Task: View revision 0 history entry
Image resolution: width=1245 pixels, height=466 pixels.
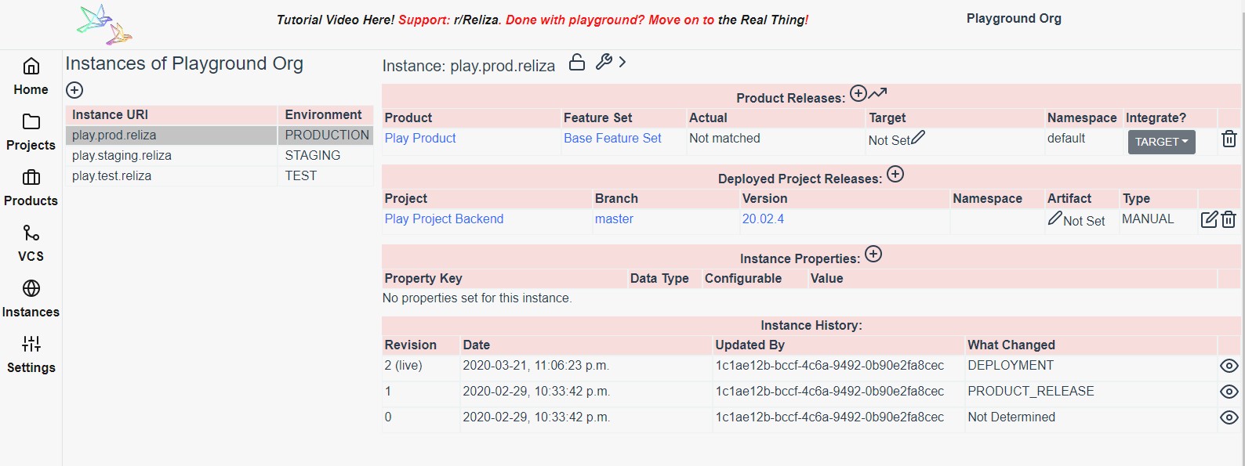Action: coord(1229,417)
